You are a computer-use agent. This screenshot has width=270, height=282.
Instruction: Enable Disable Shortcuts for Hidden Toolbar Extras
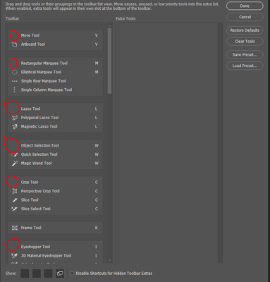[72, 274]
